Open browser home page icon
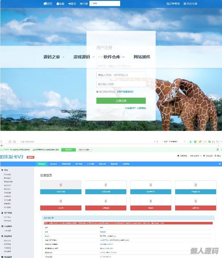Viewport: 222px width, 258px height. click(14, 141)
